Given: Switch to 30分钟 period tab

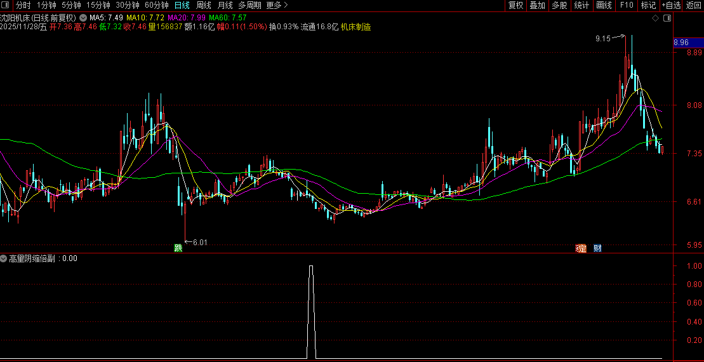Looking at the screenshot, I should tap(128, 5).
